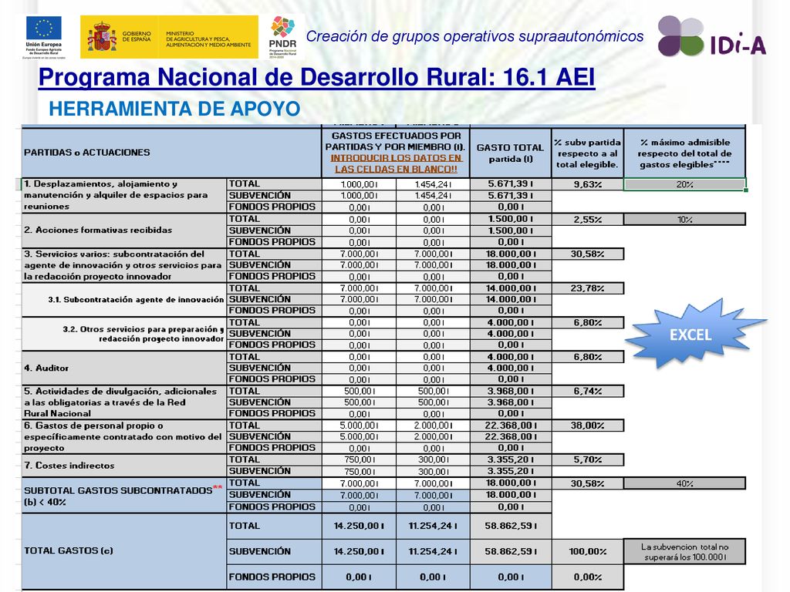Click the '1.000,00' TOTAL input cell for Desplazamientos

tap(359, 184)
